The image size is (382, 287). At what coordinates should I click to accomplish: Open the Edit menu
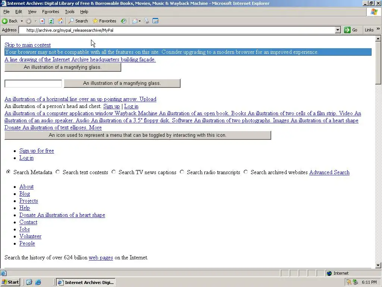coord(19,12)
